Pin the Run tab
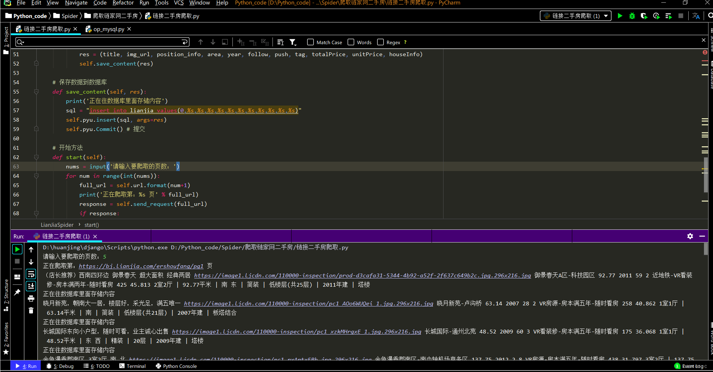Image resolution: width=713 pixels, height=372 pixels. [x=17, y=292]
